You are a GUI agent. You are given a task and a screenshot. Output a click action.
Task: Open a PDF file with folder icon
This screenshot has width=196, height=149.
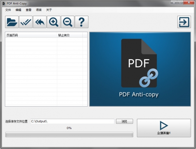pyautogui.click(x=12, y=22)
